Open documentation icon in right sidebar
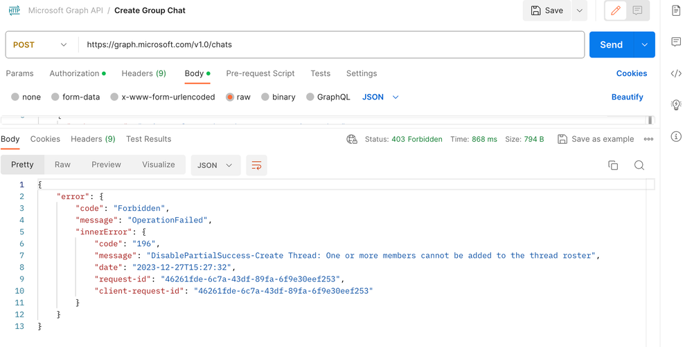This screenshot has width=692, height=347. pos(676,10)
